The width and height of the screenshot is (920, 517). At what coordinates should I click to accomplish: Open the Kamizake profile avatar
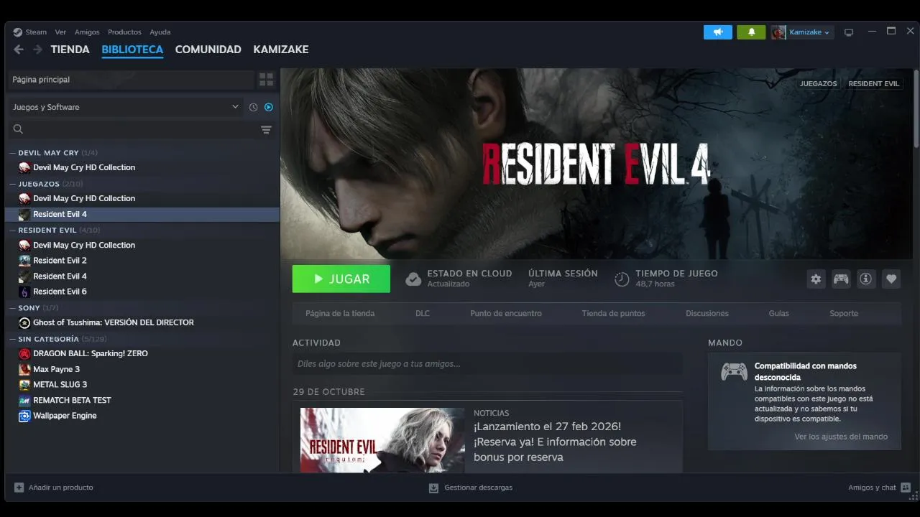pos(778,32)
